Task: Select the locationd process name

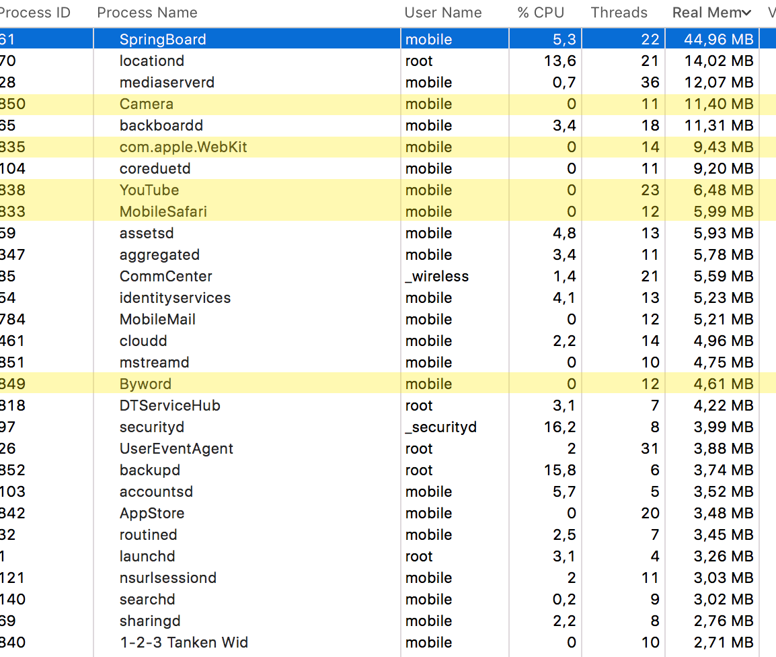Action: click(152, 61)
